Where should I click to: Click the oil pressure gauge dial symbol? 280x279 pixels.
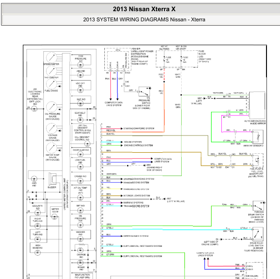52,107
